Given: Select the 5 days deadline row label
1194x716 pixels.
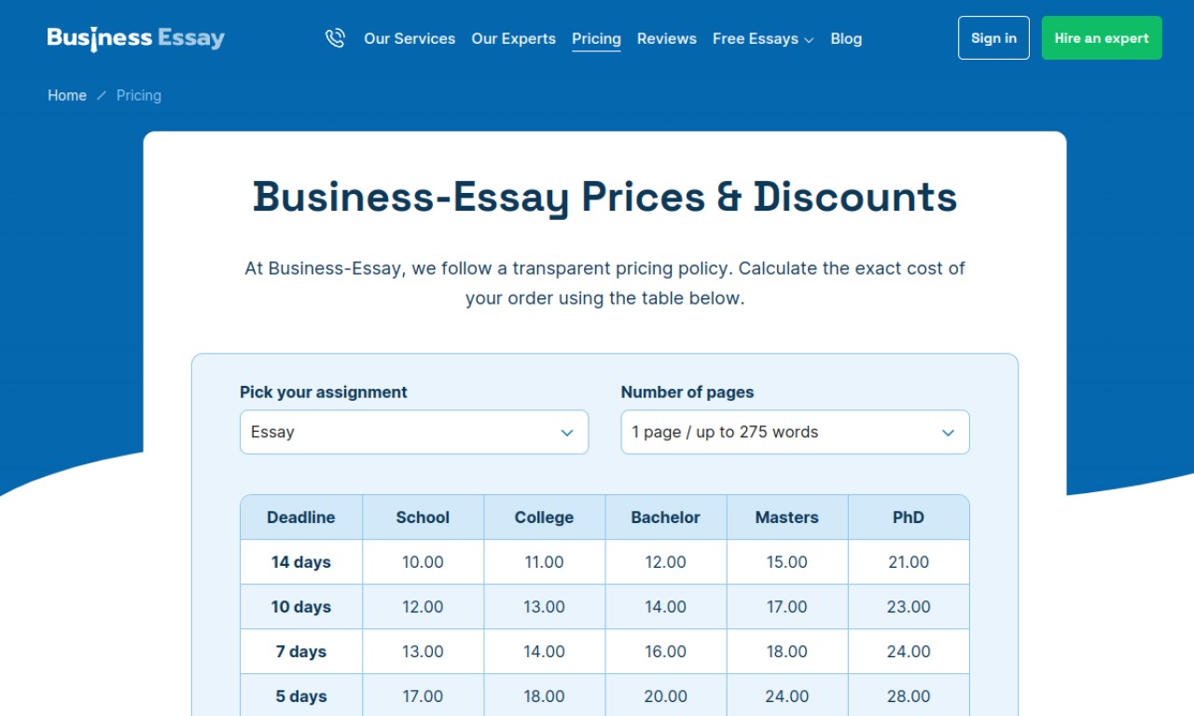Looking at the screenshot, I should (301, 696).
